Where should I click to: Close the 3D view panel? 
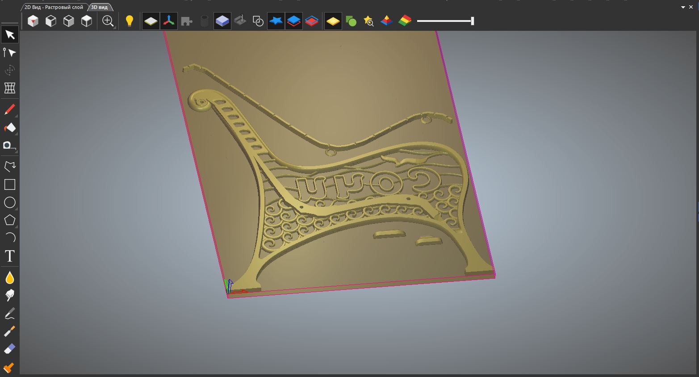click(691, 7)
